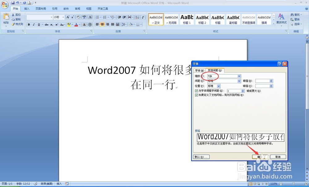Click the Paste (粘贴) icon
The height and width of the screenshot is (187, 309).
[x=6, y=17]
